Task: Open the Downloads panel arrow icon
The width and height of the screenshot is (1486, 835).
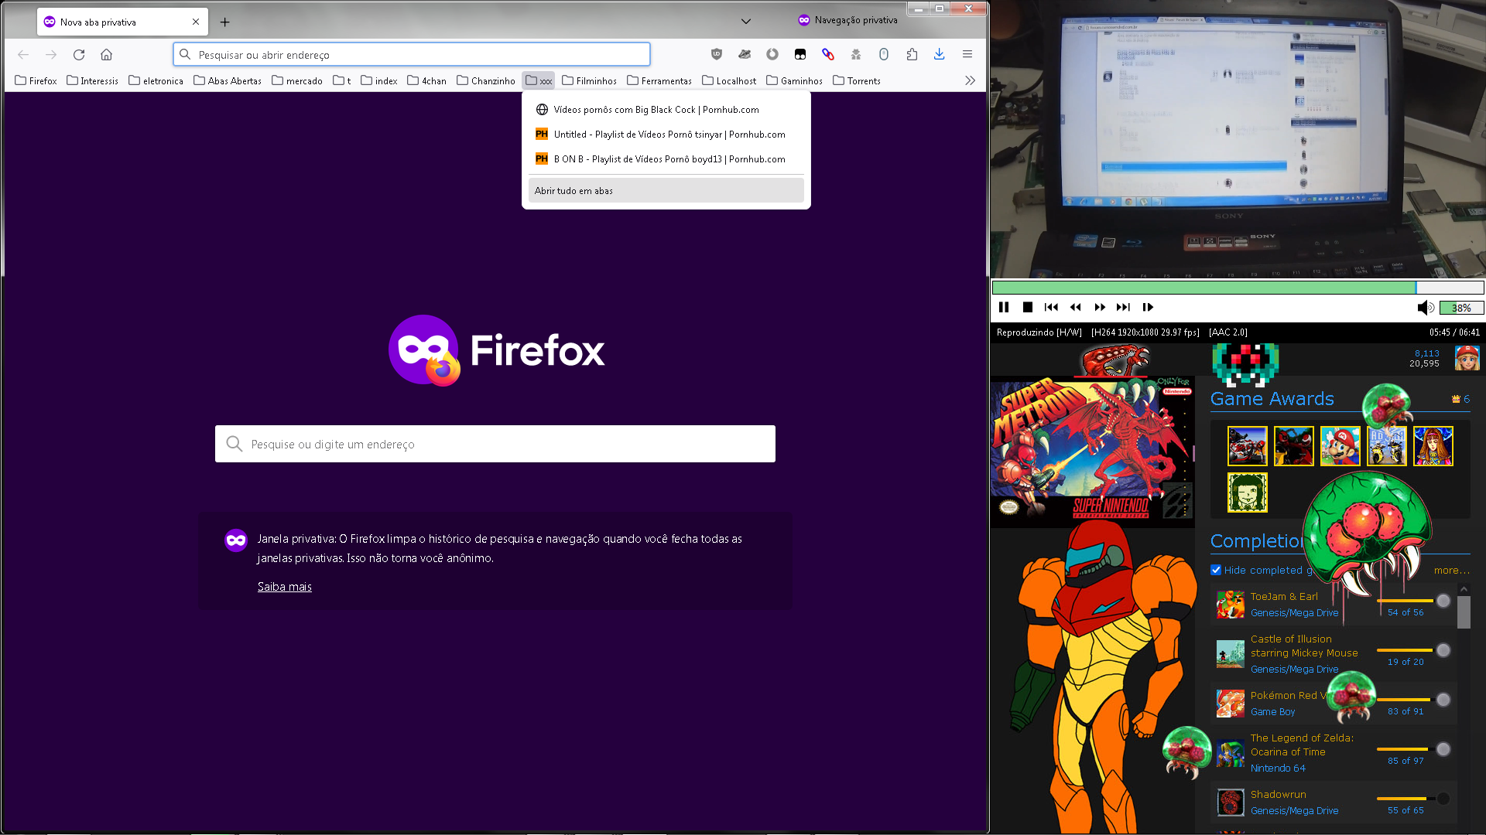Action: pyautogui.click(x=939, y=54)
